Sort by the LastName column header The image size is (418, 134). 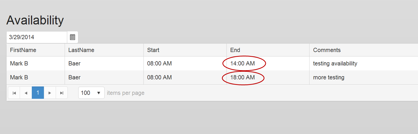tap(81, 50)
